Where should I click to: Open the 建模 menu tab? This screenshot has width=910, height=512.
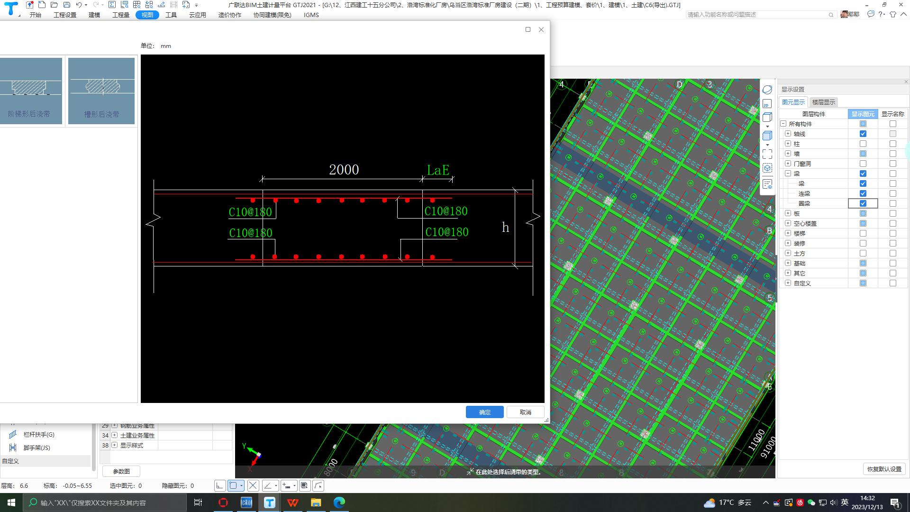click(x=94, y=15)
